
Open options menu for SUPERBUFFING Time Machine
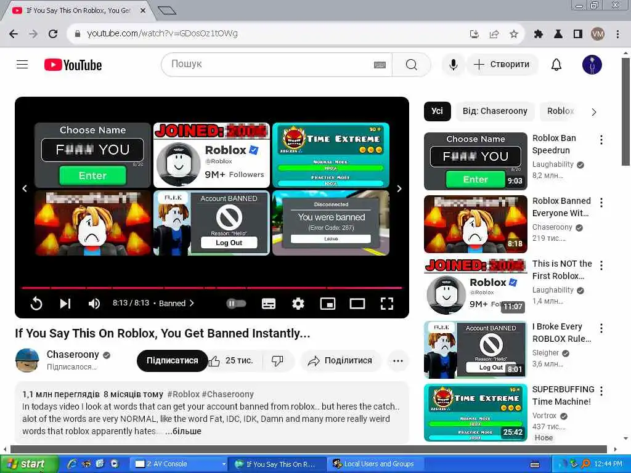(601, 390)
